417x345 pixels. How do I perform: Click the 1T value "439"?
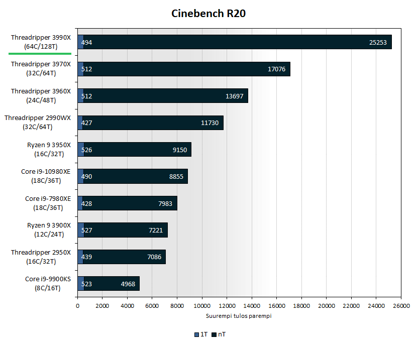(86, 257)
